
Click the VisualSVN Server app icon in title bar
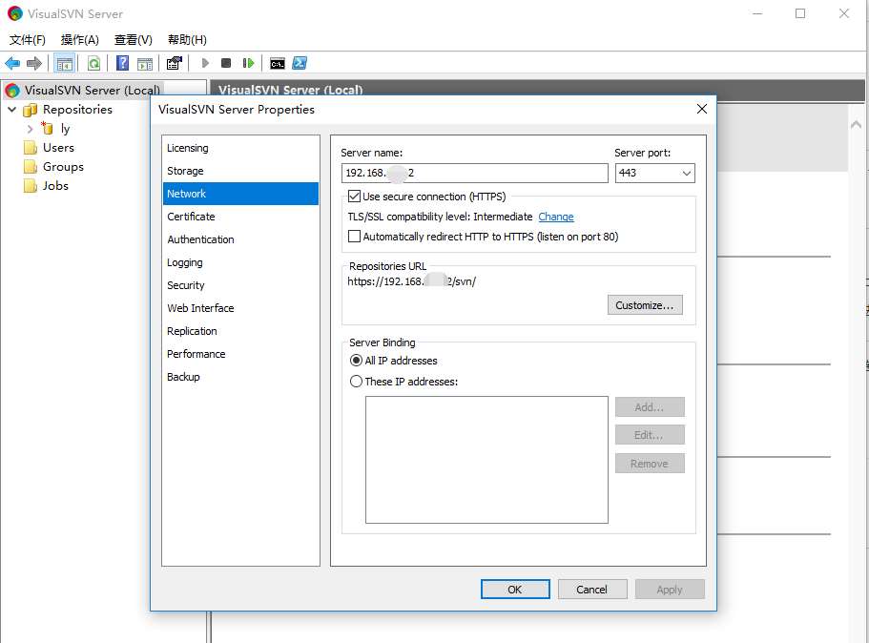pyautogui.click(x=15, y=13)
